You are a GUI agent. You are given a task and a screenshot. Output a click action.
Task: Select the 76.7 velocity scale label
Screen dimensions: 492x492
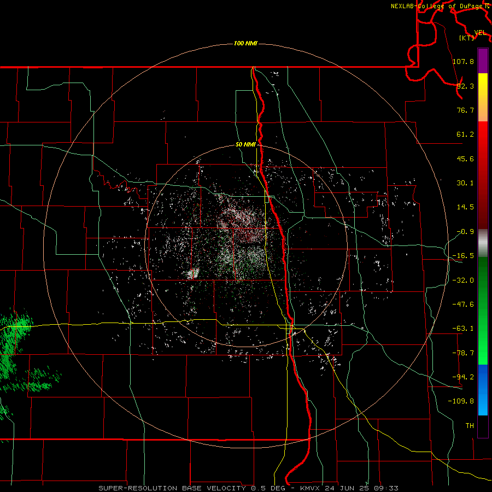click(x=465, y=110)
